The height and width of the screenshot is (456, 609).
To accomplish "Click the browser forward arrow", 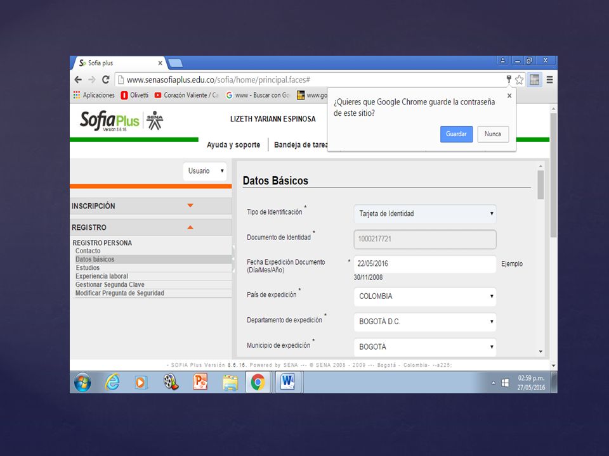I will [91, 80].
